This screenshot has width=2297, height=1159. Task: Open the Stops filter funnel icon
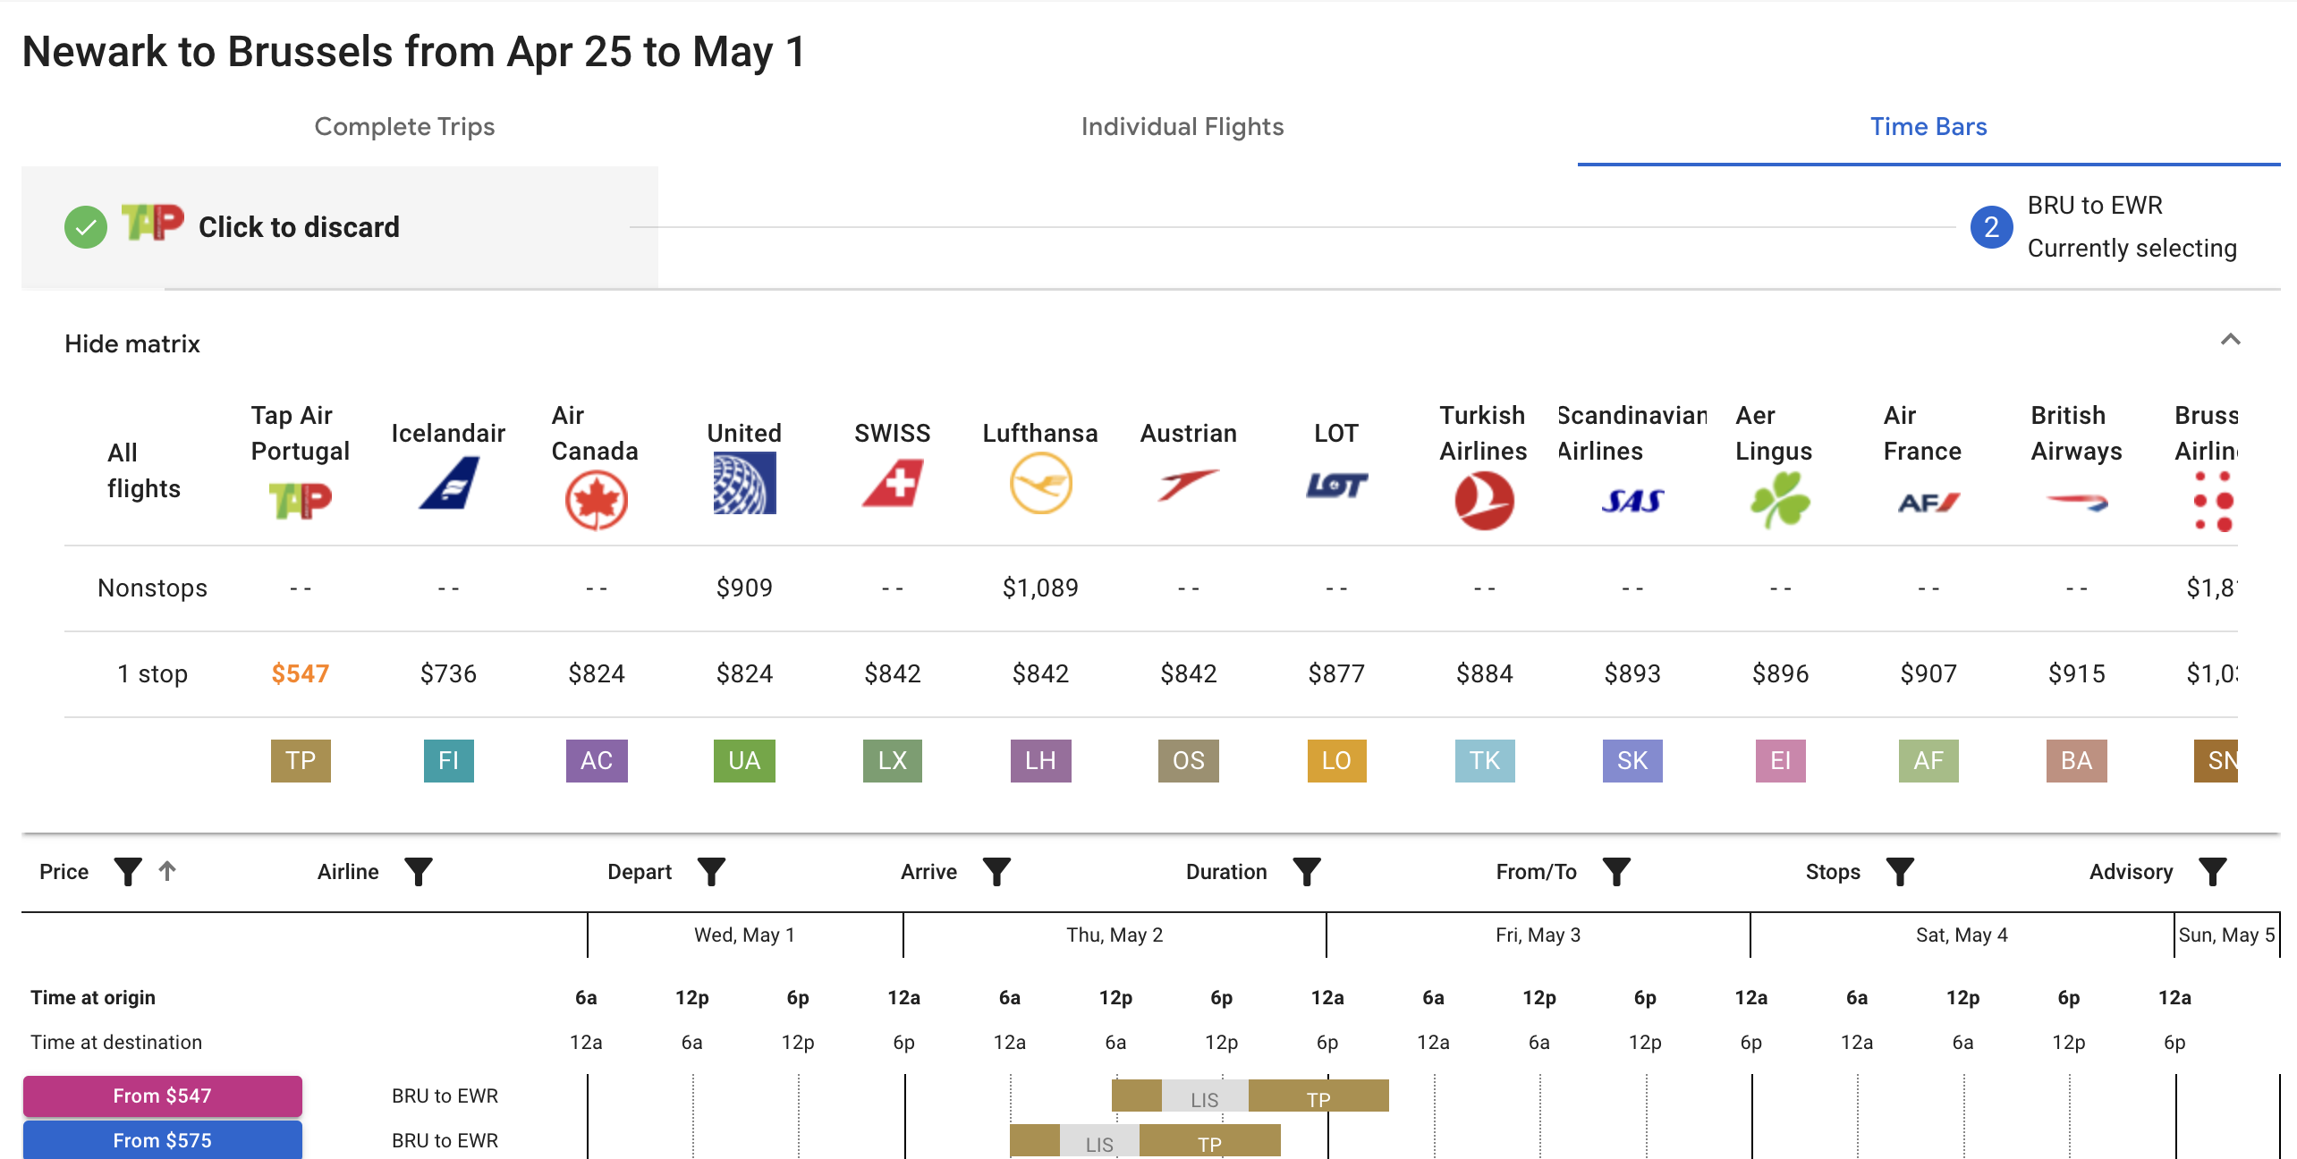1900,871
